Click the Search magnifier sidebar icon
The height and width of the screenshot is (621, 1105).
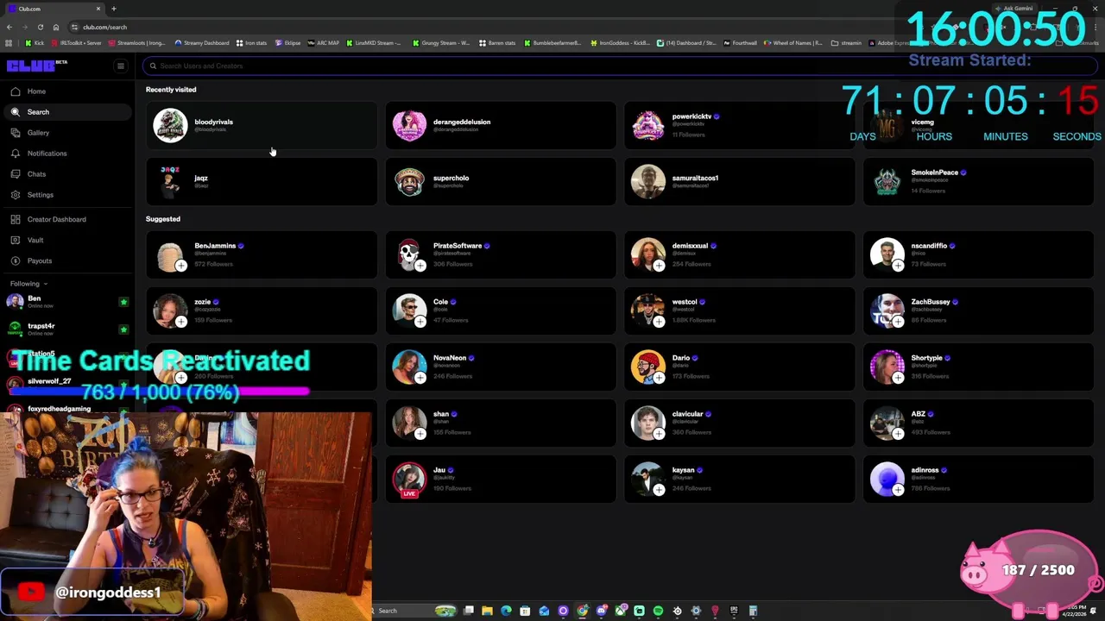coord(15,112)
